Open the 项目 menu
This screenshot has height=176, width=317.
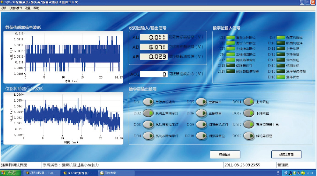(4, 8)
